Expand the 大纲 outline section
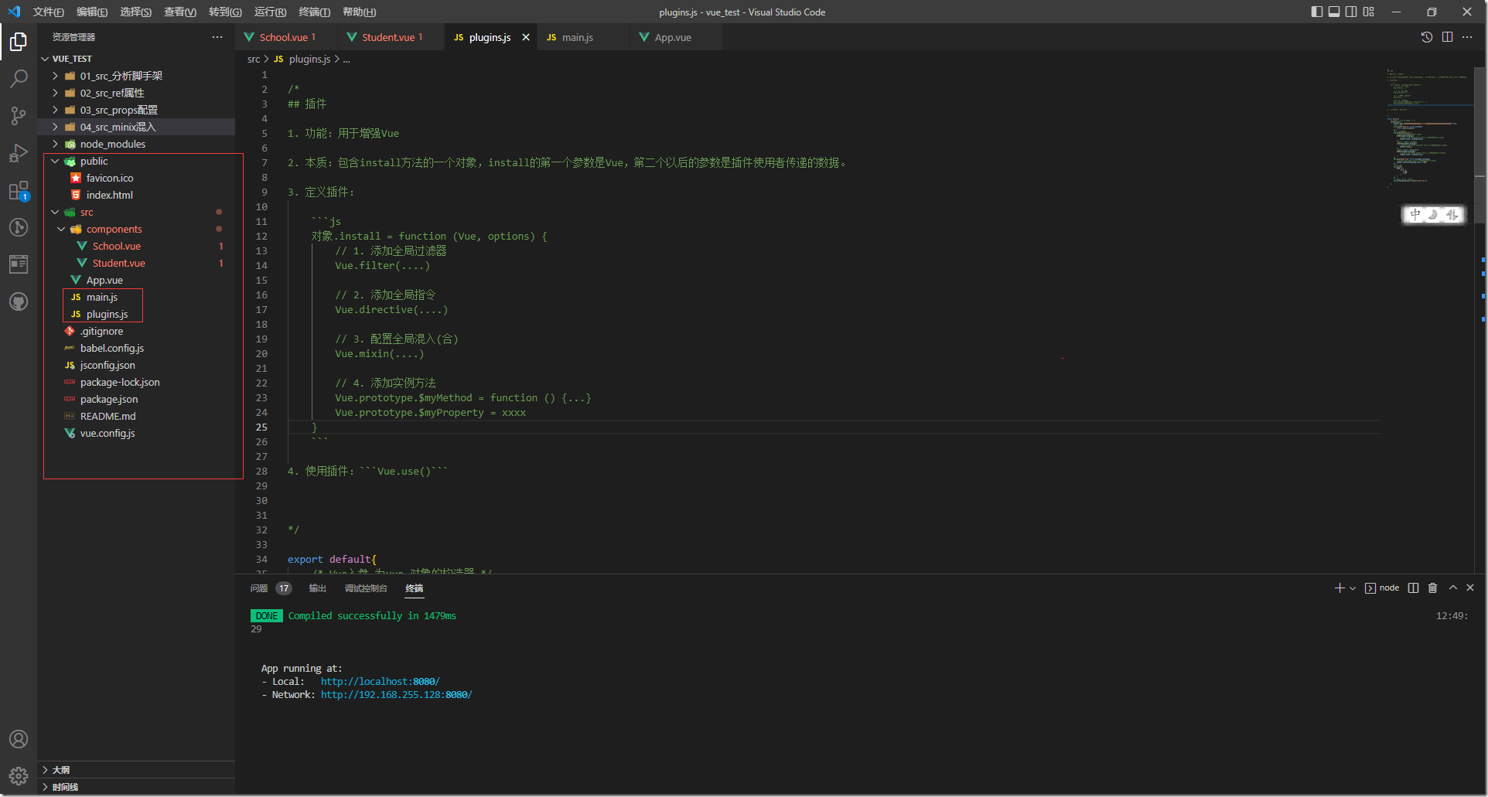Screen dimensions: 1488x797 coord(136,770)
